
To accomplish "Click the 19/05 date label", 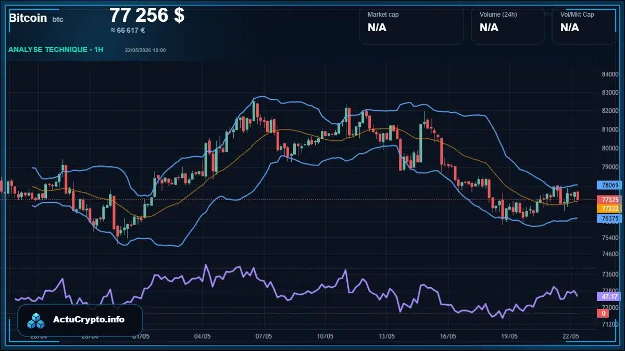I will point(509,336).
